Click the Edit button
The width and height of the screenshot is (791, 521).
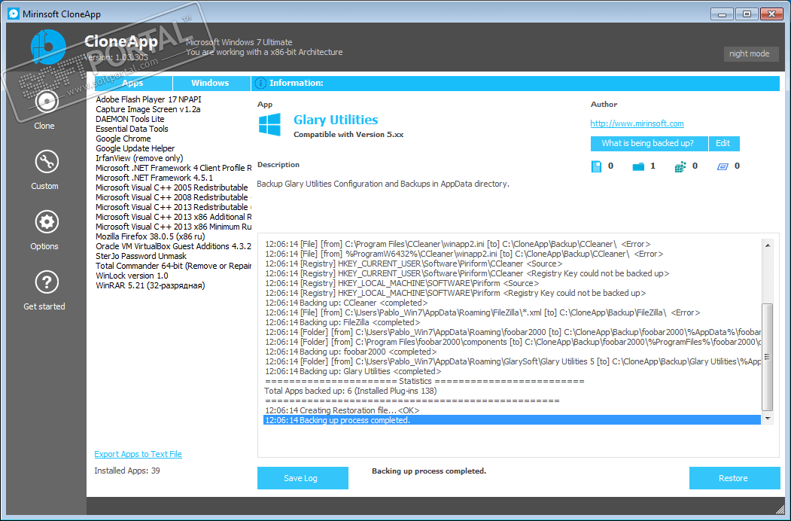tap(724, 143)
